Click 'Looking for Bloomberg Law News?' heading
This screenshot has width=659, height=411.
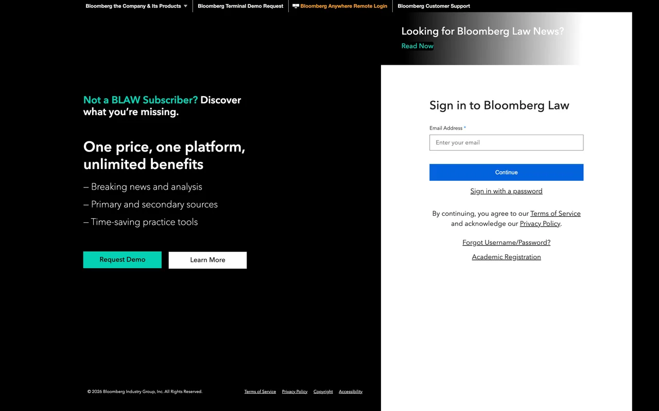coord(482,31)
